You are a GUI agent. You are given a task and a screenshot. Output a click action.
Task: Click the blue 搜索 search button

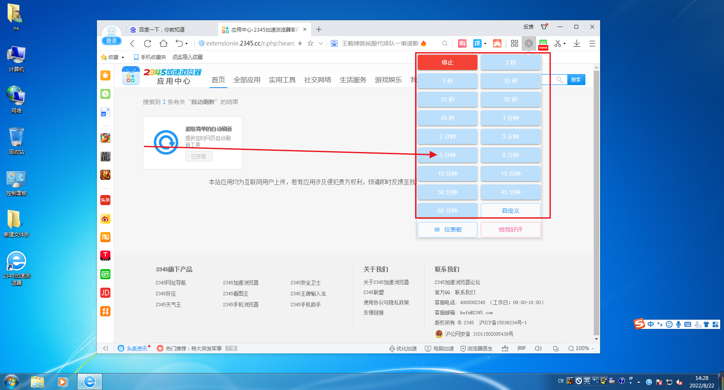pyautogui.click(x=576, y=80)
